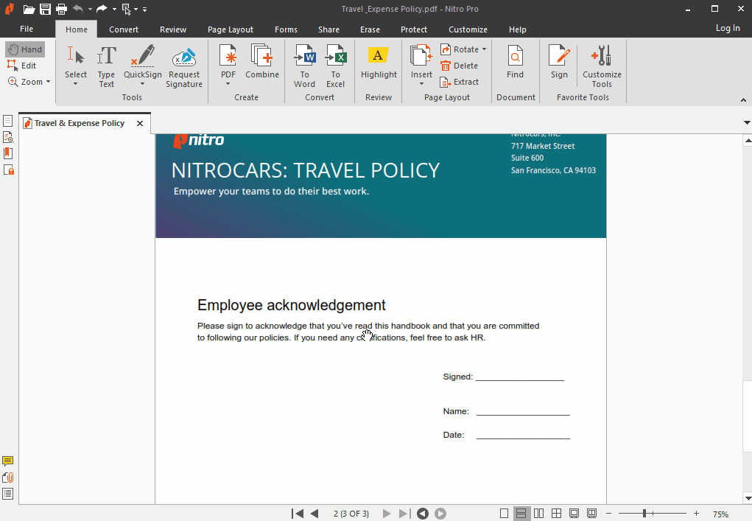Expand the Customize Quick Access Toolbar arrow
This screenshot has width=752, height=521.
tap(145, 9)
